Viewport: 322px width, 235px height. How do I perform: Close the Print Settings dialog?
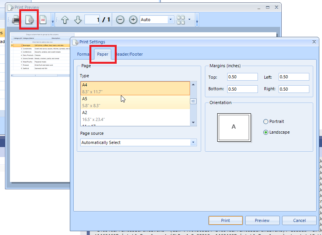coord(314,42)
